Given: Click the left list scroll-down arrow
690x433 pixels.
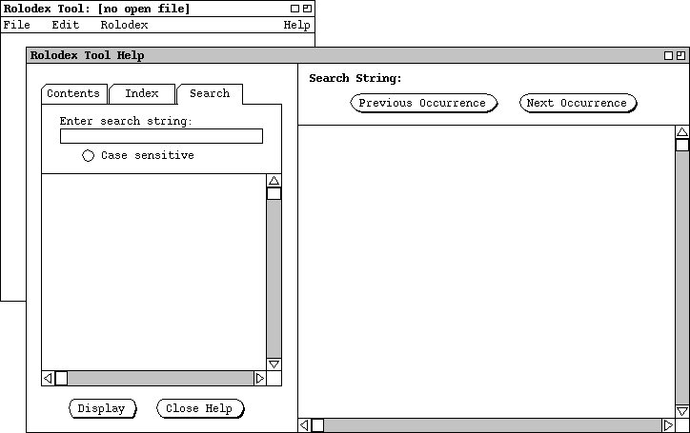Looking at the screenshot, I should pyautogui.click(x=274, y=364).
